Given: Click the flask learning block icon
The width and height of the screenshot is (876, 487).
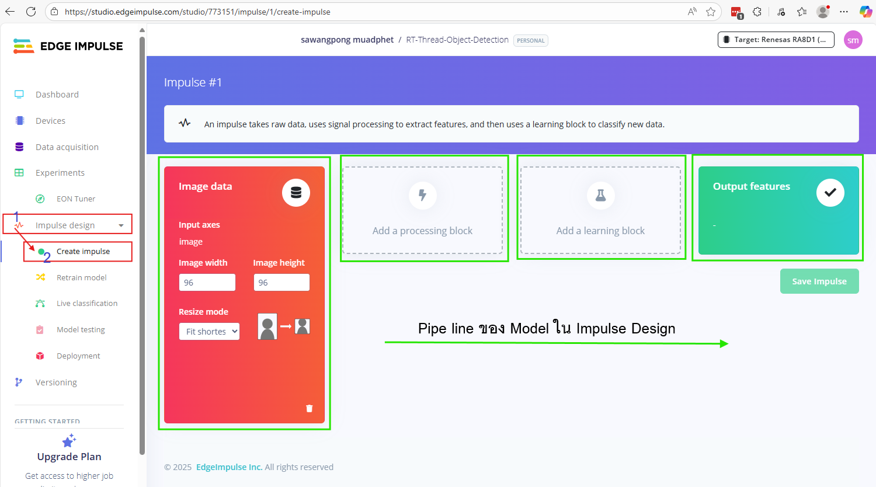Looking at the screenshot, I should 600,195.
